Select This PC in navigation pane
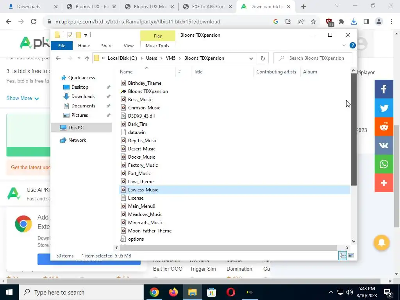400x300 pixels. click(x=81, y=128)
